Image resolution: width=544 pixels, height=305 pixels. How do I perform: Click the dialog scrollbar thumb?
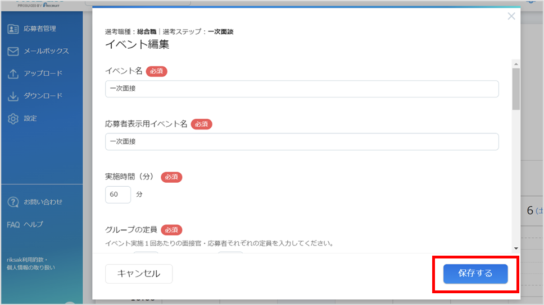516,89
